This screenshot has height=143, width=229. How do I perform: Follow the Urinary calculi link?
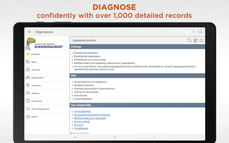pos(82,122)
